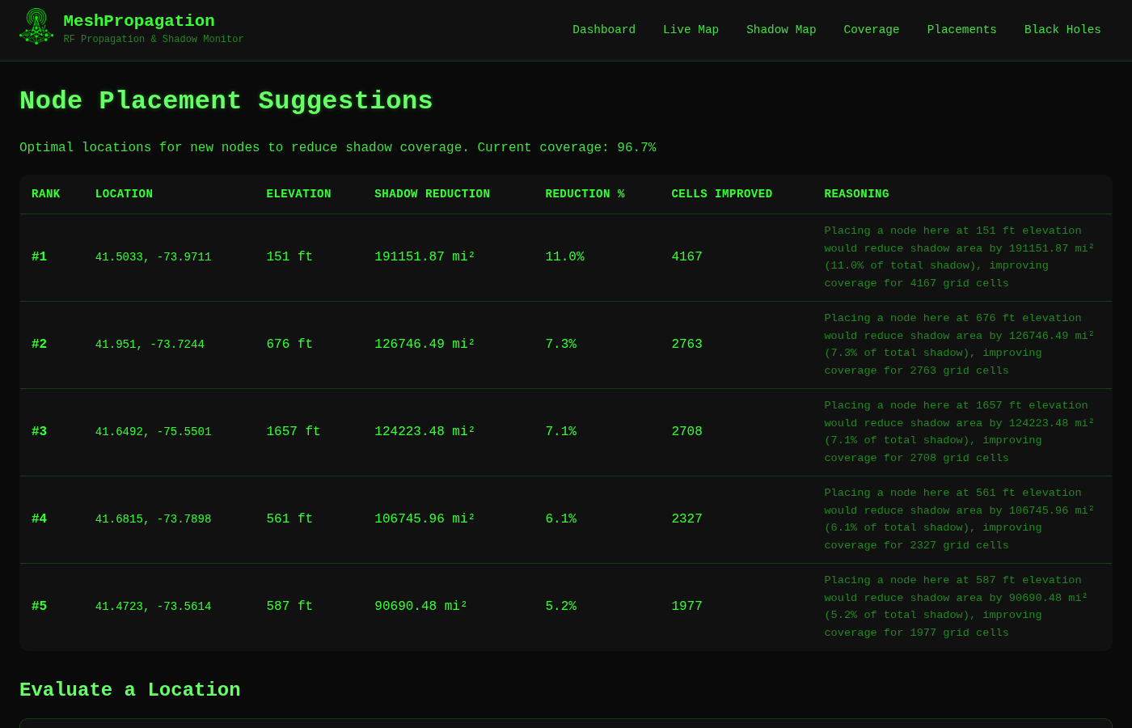Click the Evaluate a Location heading
This screenshot has height=728, width=1132.
pyautogui.click(x=130, y=690)
